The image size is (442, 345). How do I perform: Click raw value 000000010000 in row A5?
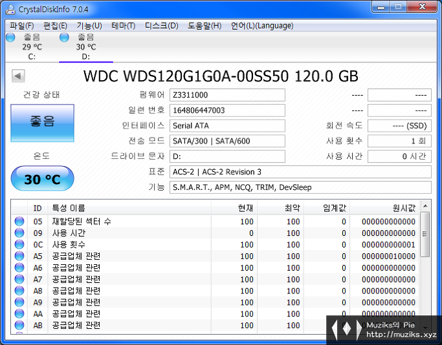click(x=388, y=256)
